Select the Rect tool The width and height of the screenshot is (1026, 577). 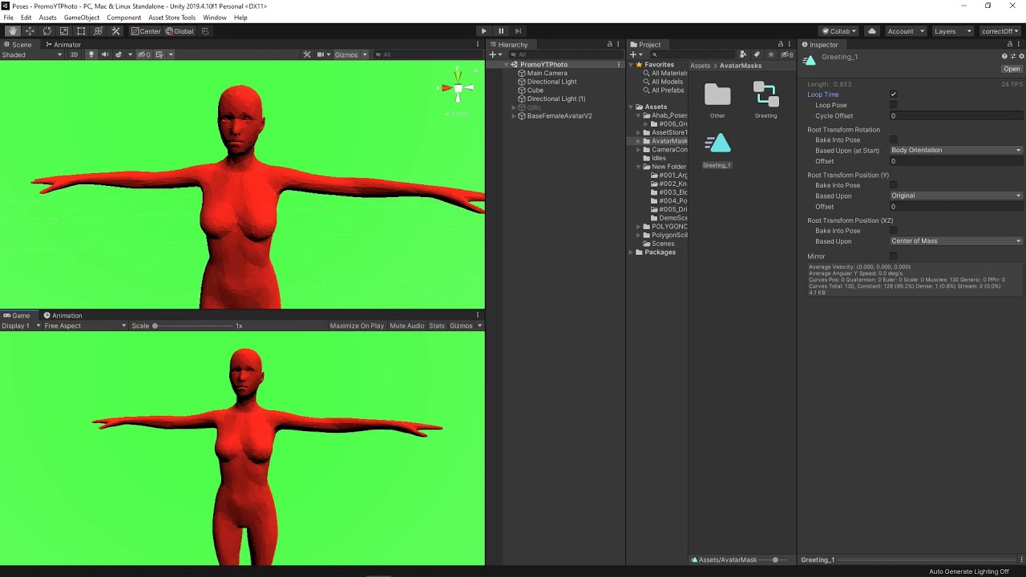pyautogui.click(x=81, y=31)
